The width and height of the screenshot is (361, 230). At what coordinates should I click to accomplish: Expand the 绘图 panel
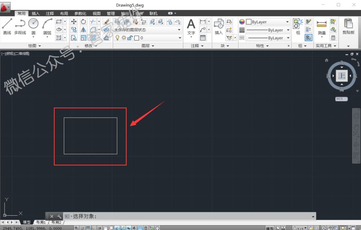click(34, 46)
